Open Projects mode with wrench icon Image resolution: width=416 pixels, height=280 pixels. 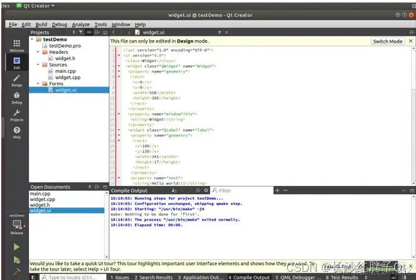[17, 115]
